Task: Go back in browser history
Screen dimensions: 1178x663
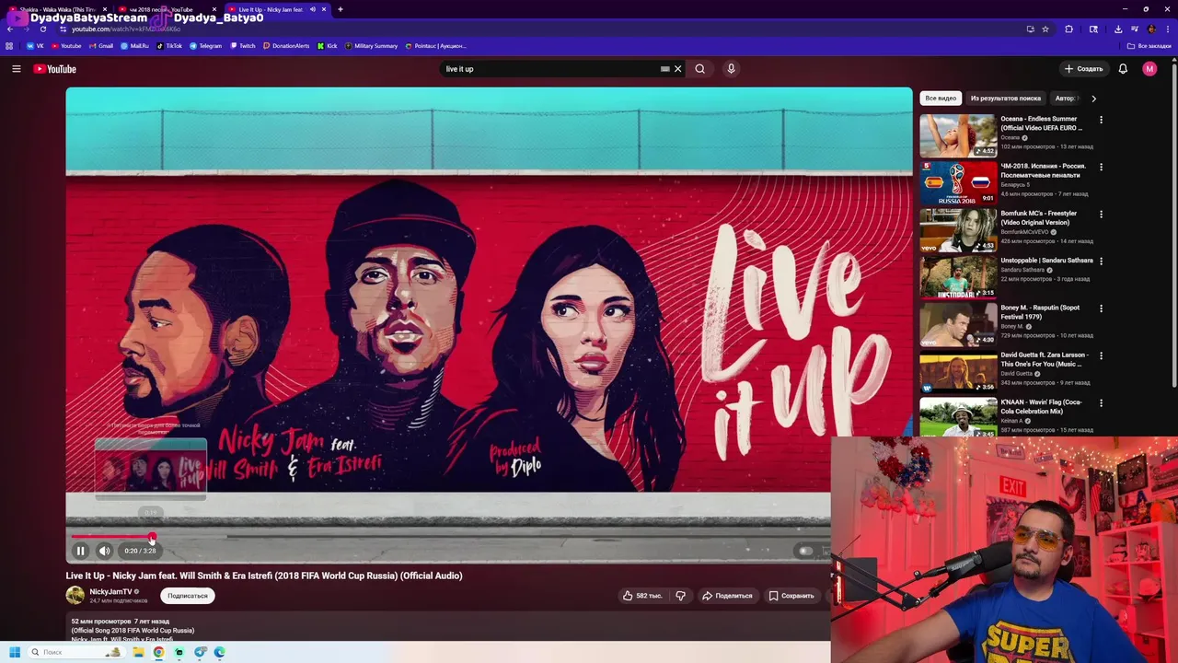Action: coord(10,29)
